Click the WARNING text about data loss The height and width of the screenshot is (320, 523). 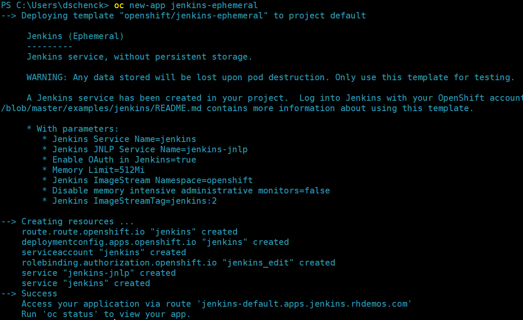[270, 78]
